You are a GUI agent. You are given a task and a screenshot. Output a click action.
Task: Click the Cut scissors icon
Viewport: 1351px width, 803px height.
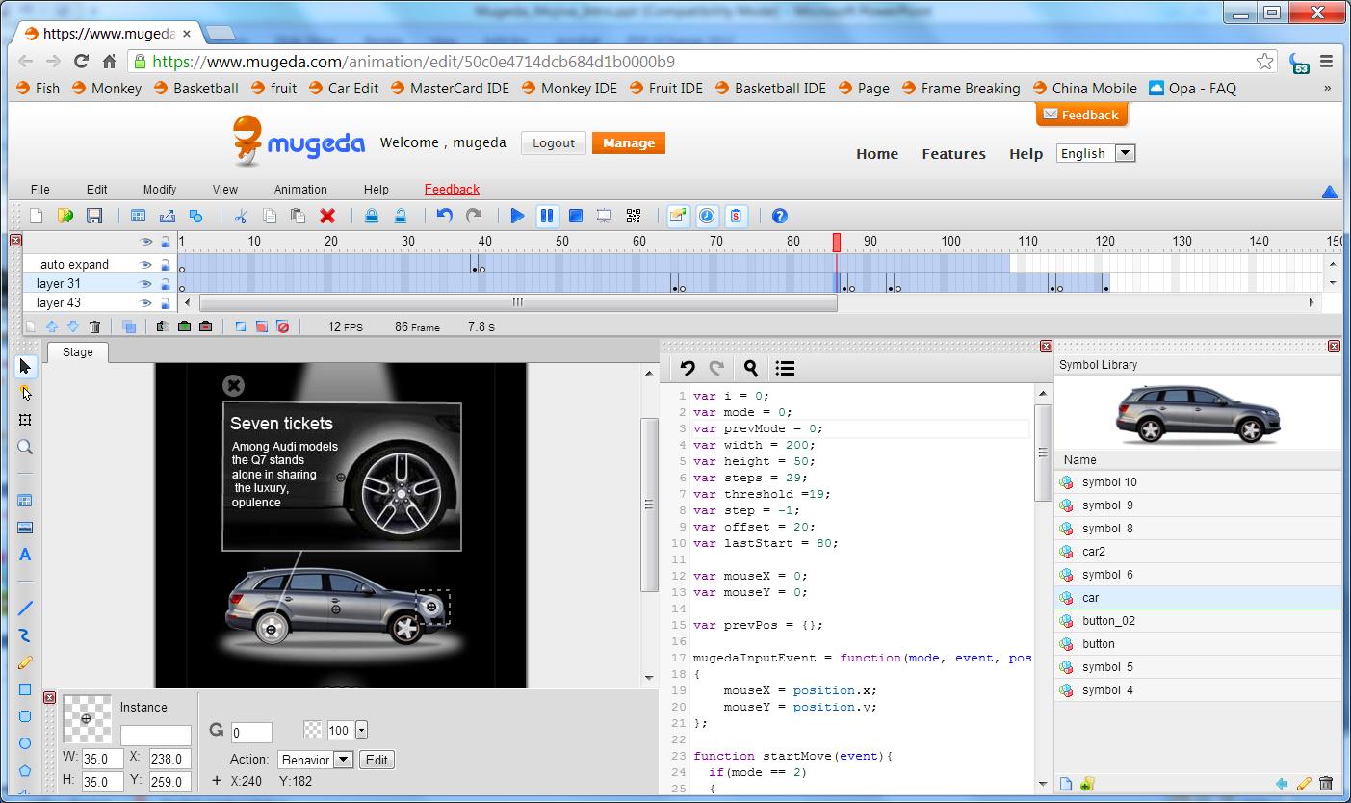(241, 216)
